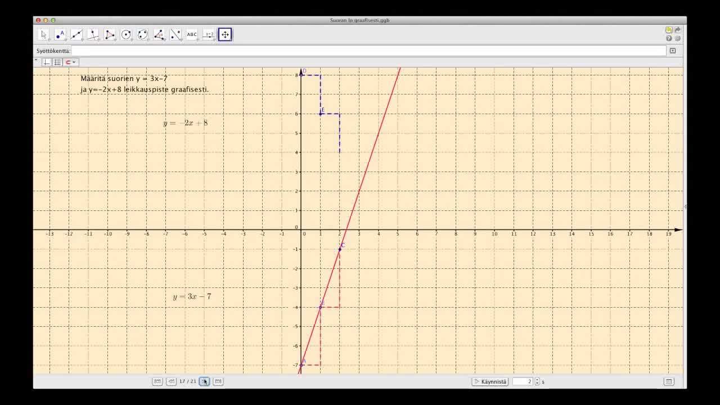Screen dimensions: 720x405
Task: Select the Reflect about Line tool
Action: (175, 35)
